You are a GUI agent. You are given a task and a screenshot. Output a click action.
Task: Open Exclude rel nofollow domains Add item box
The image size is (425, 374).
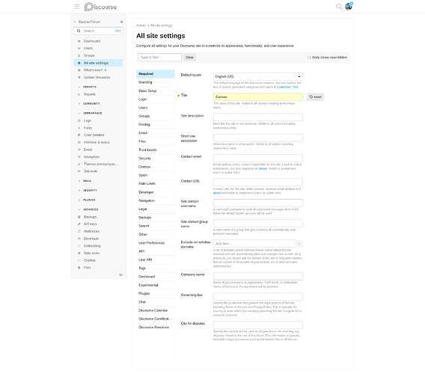[254, 244]
